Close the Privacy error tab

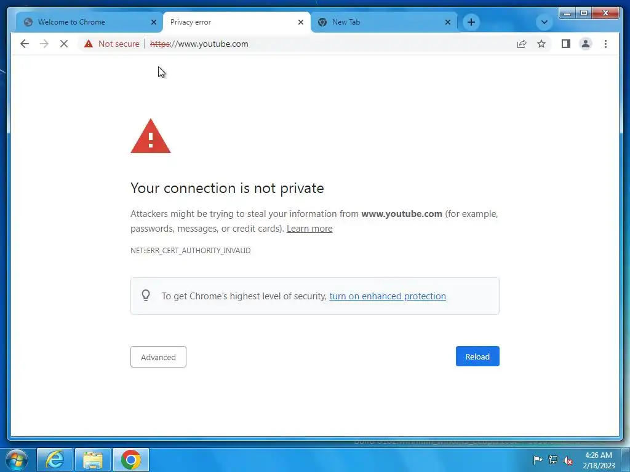point(300,22)
